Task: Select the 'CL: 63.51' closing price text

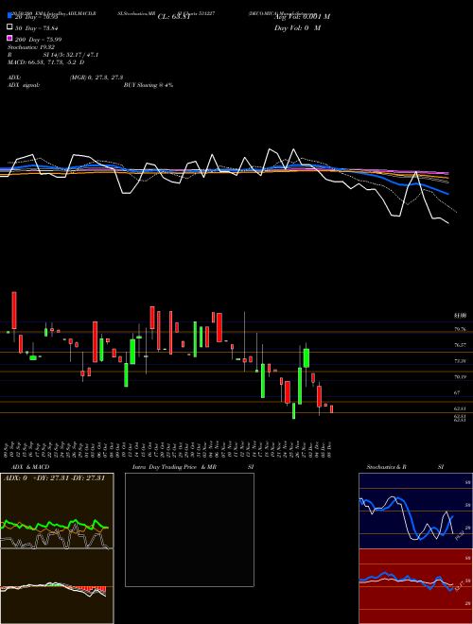Action: coord(174,17)
